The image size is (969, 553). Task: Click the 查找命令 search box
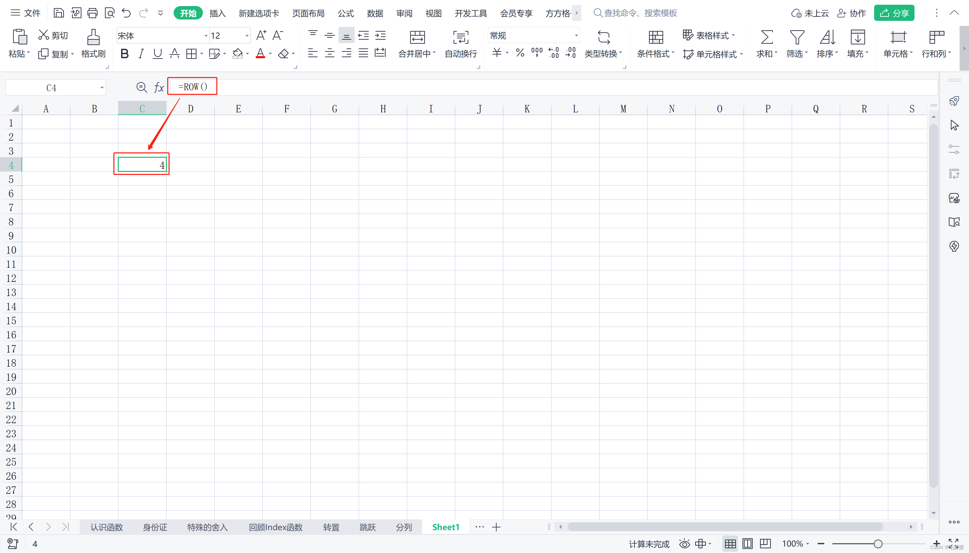(x=635, y=13)
